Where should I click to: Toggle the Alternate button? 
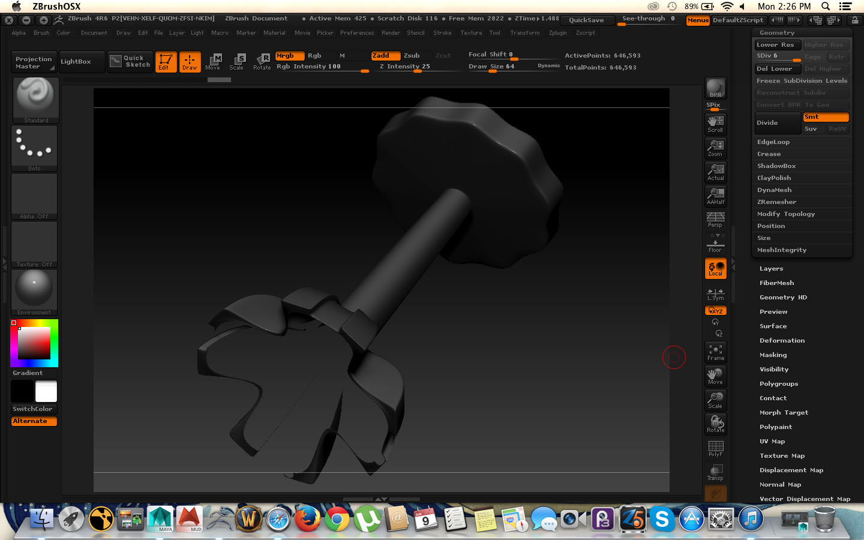34,421
